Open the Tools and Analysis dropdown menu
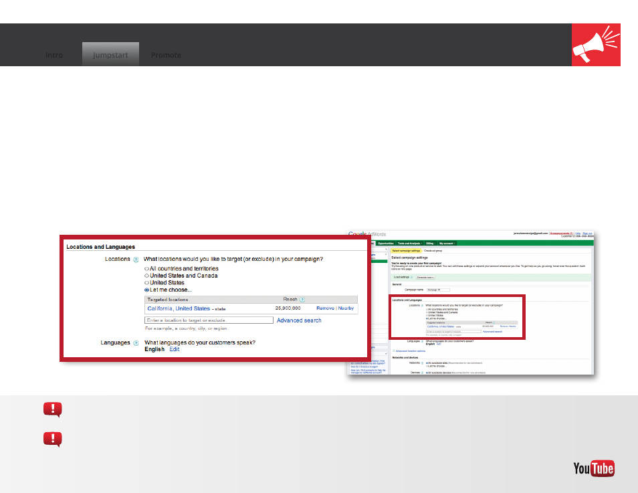This screenshot has width=638, height=493. (410, 243)
